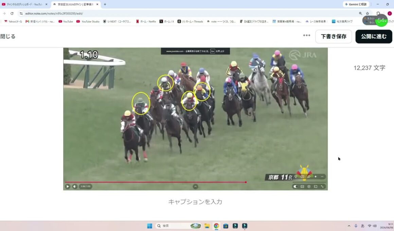Play the horse race video
Image resolution: width=394 pixels, height=231 pixels.
coord(68,186)
